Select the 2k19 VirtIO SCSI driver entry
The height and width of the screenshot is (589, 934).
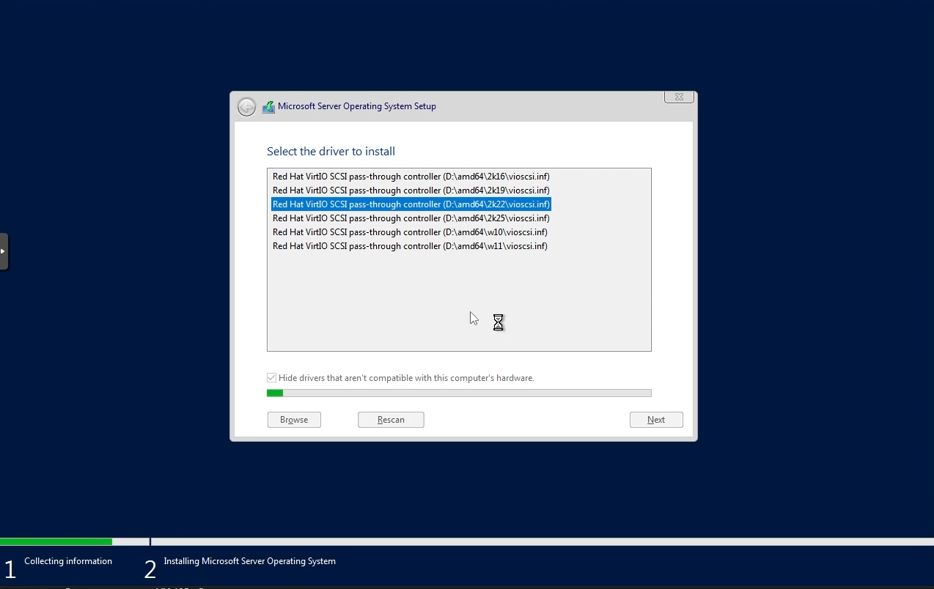click(411, 190)
